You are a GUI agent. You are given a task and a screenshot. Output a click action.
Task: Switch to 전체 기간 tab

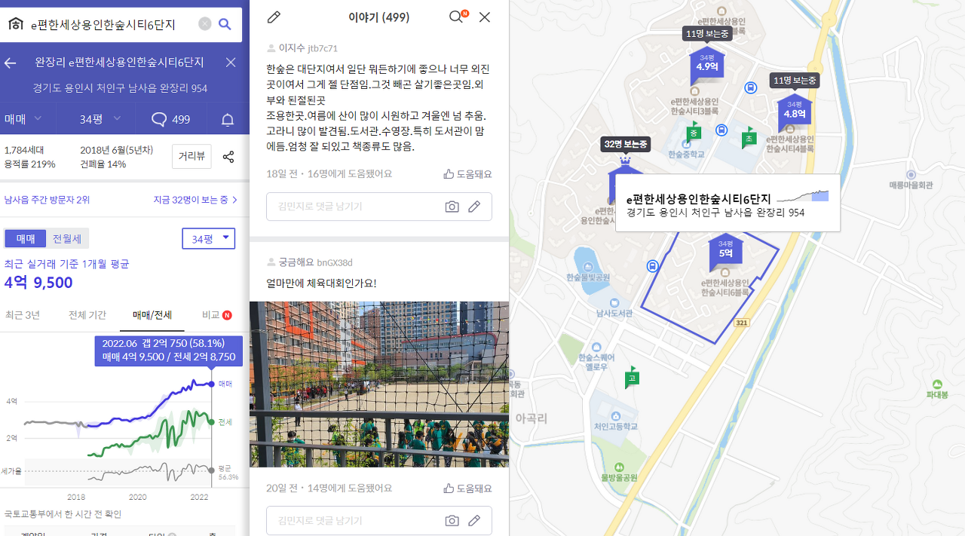pos(87,315)
